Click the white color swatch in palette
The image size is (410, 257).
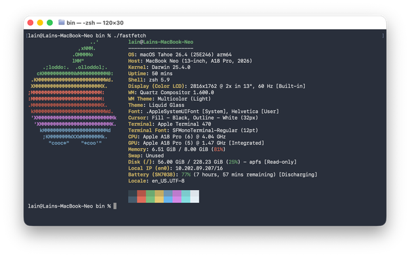tap(194, 196)
